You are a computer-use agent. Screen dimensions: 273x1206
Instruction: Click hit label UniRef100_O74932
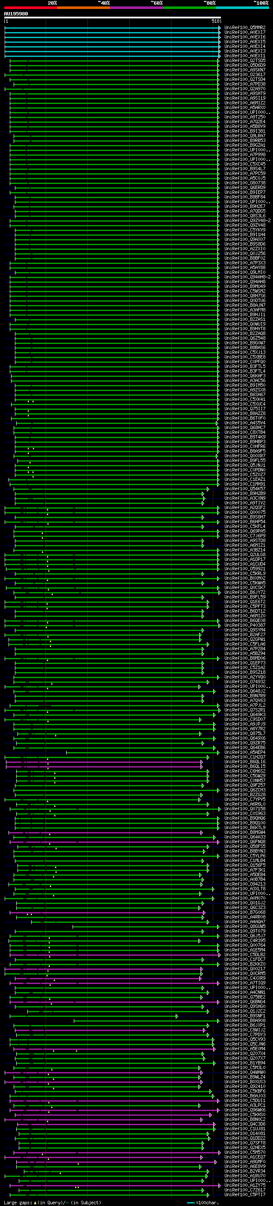click(x=245, y=682)
